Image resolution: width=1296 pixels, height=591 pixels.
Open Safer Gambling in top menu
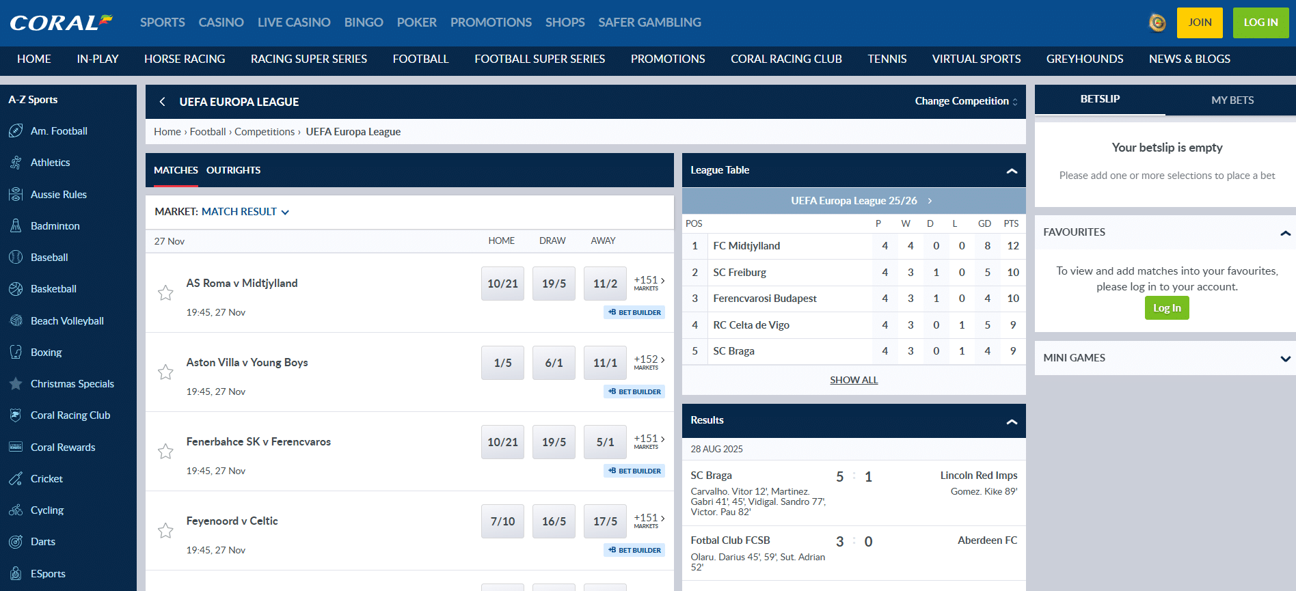tap(649, 23)
